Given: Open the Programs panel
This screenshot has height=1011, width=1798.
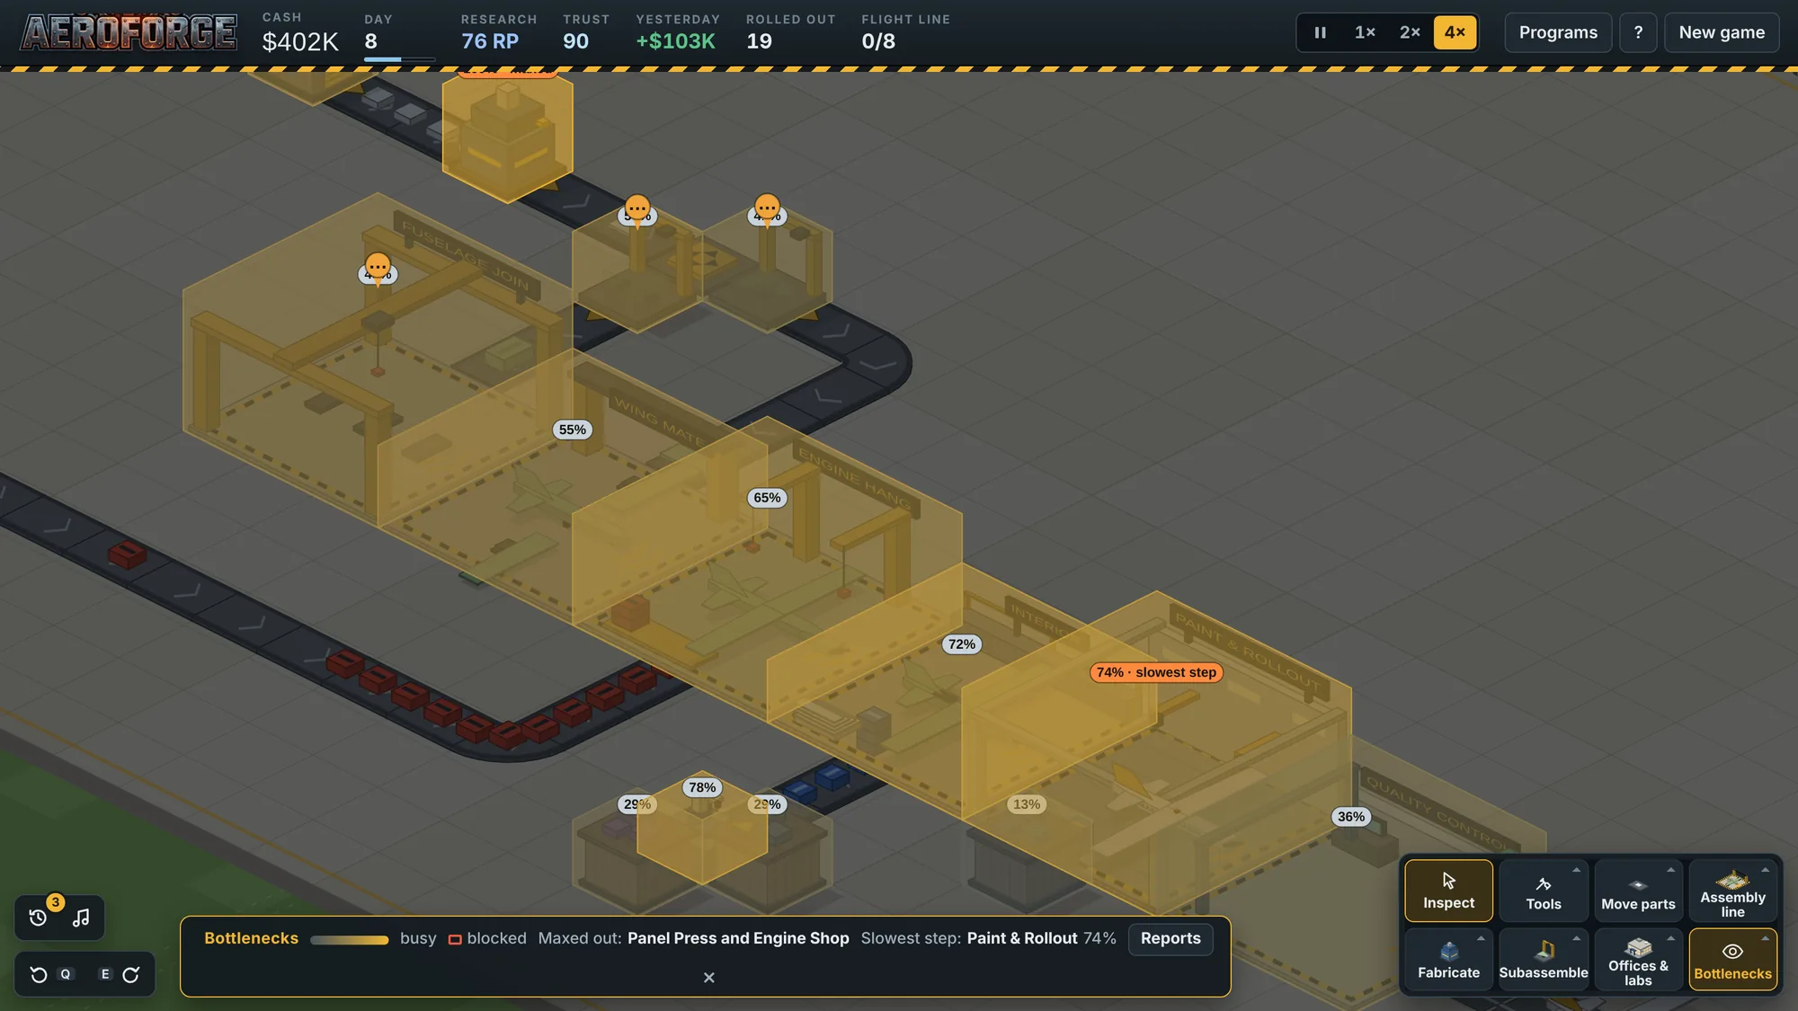Looking at the screenshot, I should pos(1558,32).
